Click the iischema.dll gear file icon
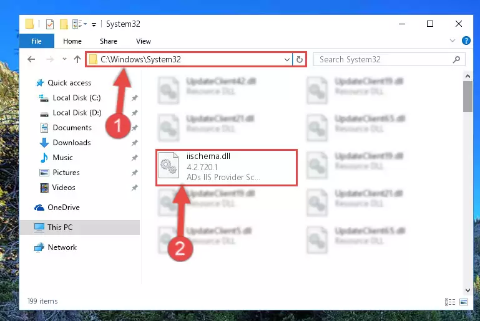 click(169, 165)
